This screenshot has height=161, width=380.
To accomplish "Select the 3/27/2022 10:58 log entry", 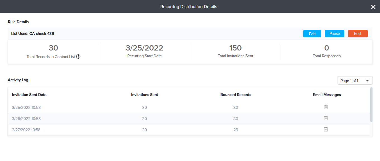I will (26, 130).
